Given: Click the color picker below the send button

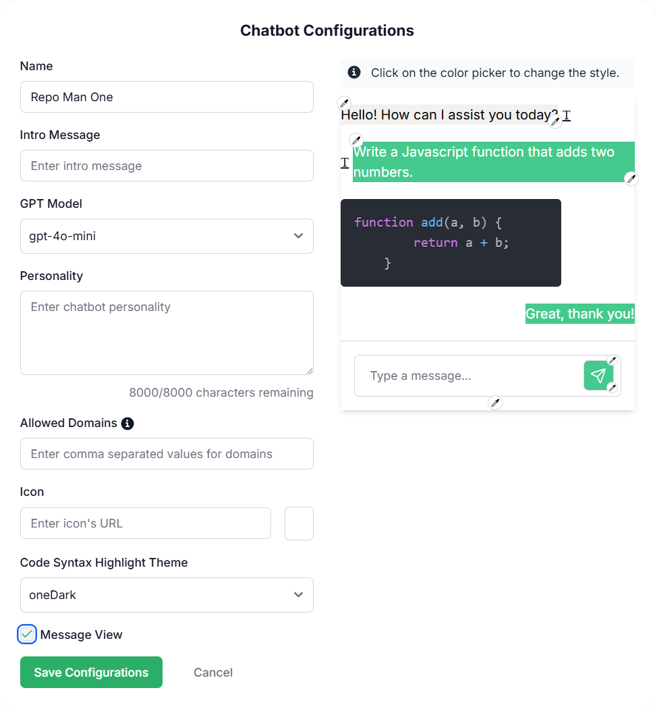Looking at the screenshot, I should tap(613, 387).
